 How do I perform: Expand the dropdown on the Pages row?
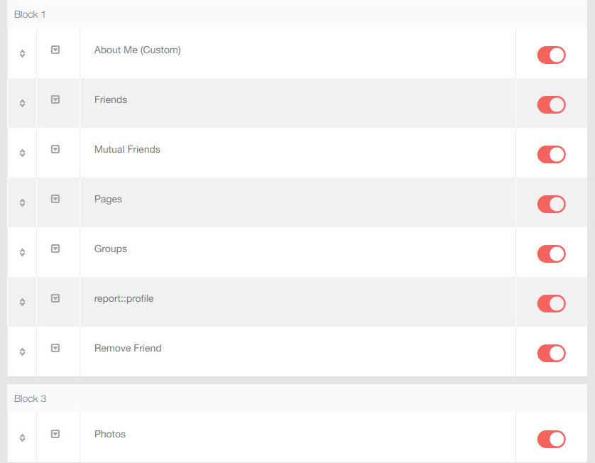pos(55,200)
